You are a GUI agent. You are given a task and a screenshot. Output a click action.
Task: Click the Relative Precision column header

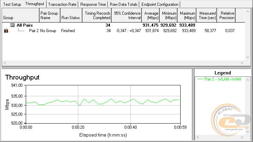coord(227,15)
